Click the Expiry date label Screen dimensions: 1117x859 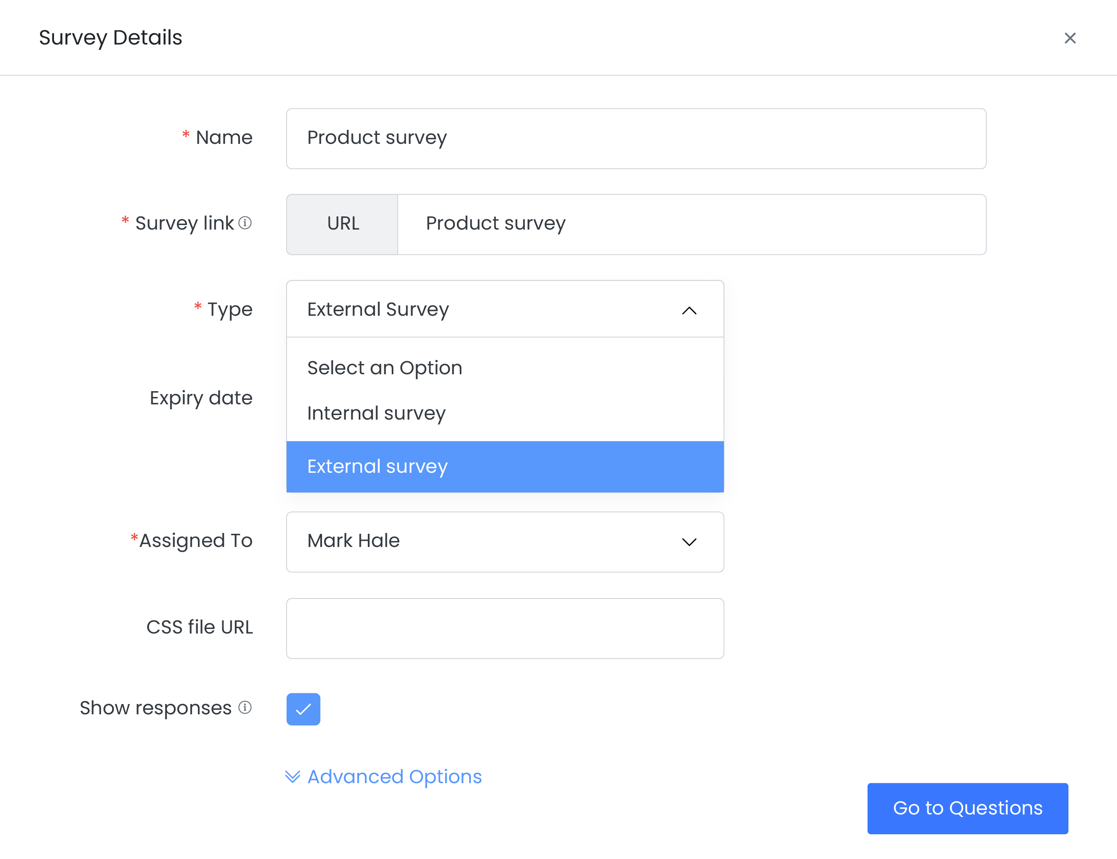click(x=200, y=398)
